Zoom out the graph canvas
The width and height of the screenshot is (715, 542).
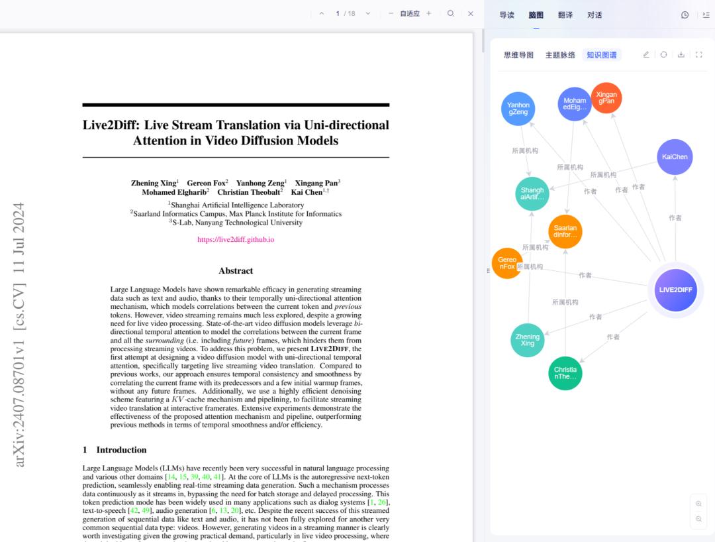coord(698,519)
